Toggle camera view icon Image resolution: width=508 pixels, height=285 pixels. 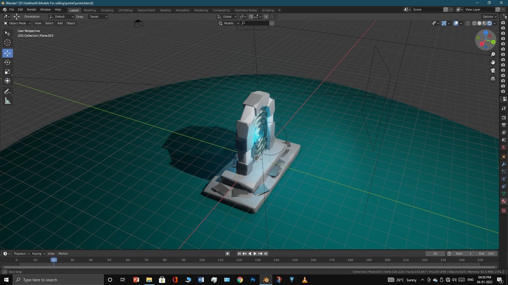pyautogui.click(x=493, y=70)
